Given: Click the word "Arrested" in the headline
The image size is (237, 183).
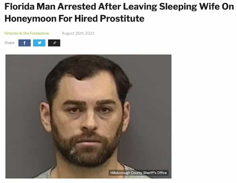Looking at the screenshot, I should click(77, 6).
